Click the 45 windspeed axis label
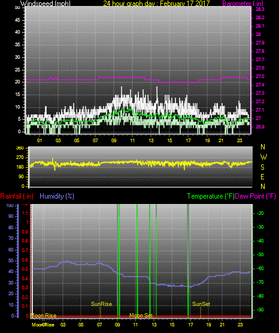The width and height of the screenshot is (279, 333). (x=17, y=20)
